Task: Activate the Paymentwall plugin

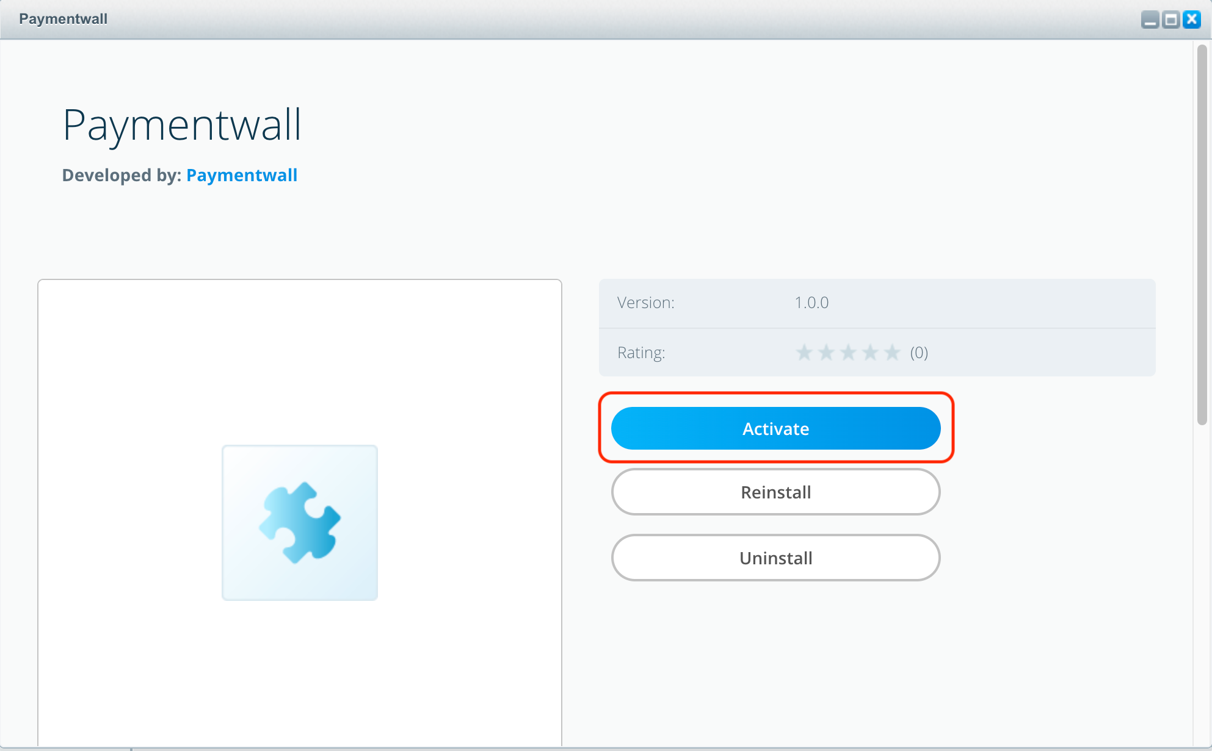Action: tap(775, 428)
